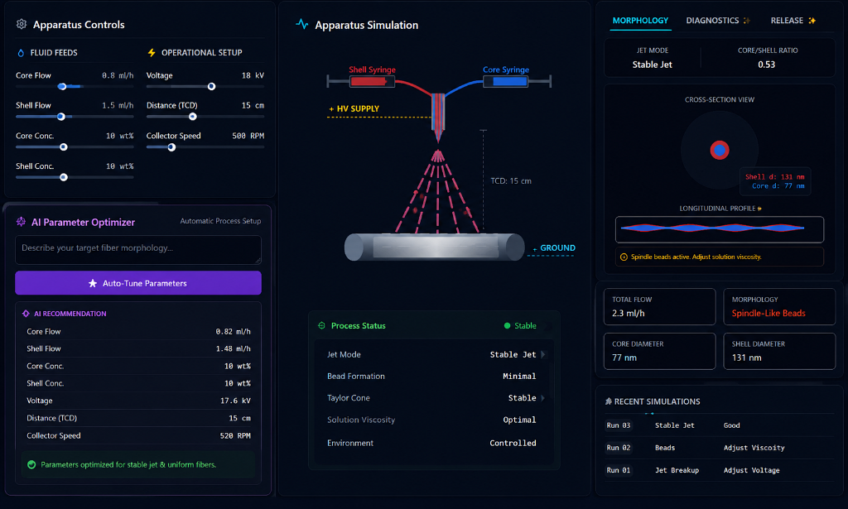Click the AI Recommendation diamond icon

tap(26, 314)
